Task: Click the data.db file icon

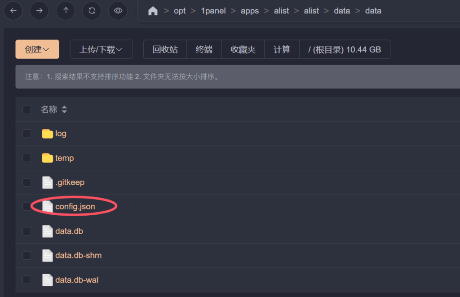Action: pos(48,231)
